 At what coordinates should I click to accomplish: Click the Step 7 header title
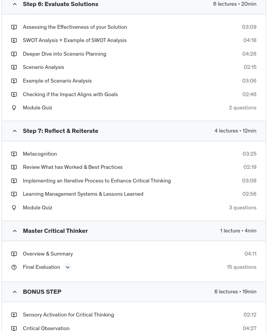(60, 131)
